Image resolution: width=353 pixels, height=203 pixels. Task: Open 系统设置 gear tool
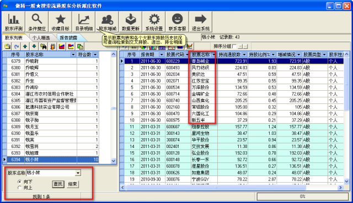154,22
